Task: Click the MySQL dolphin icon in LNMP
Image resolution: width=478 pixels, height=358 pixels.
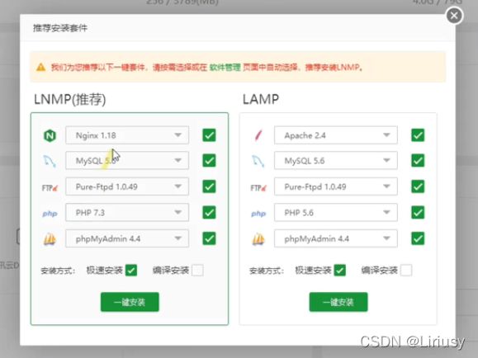Action: [50, 161]
